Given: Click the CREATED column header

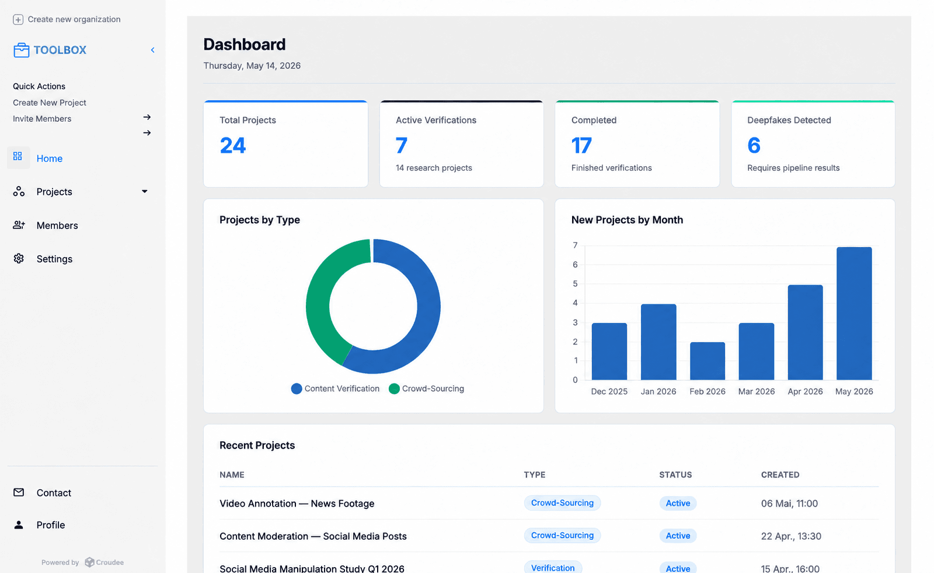Looking at the screenshot, I should click(x=780, y=475).
